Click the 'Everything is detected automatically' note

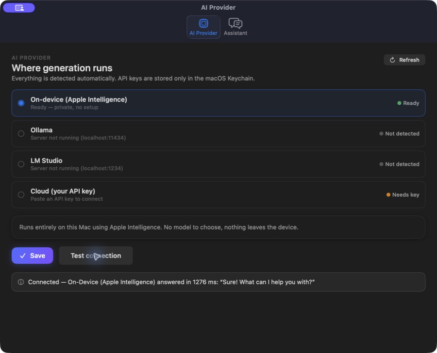(133, 79)
